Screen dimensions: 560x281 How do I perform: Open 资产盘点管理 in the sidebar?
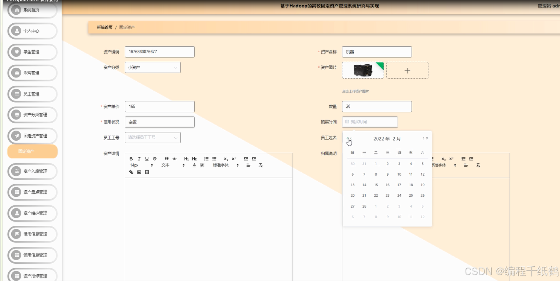pos(32,192)
